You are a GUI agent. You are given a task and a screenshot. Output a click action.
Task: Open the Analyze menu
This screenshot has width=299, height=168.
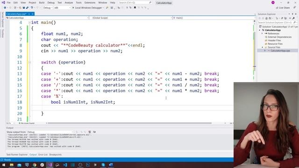tap(69, 3)
